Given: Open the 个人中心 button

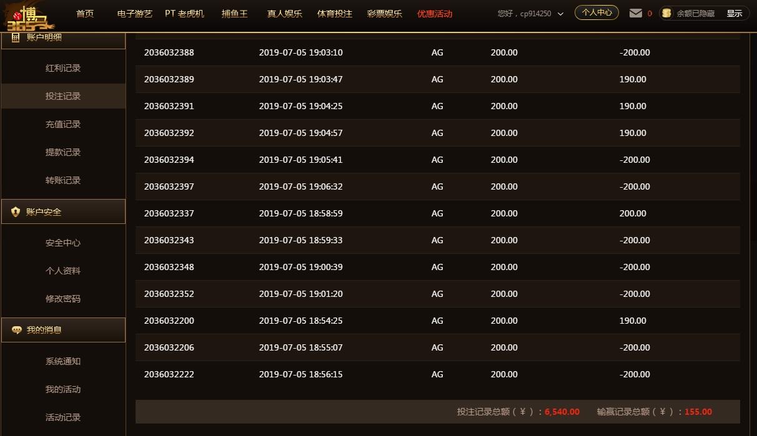Looking at the screenshot, I should [596, 12].
